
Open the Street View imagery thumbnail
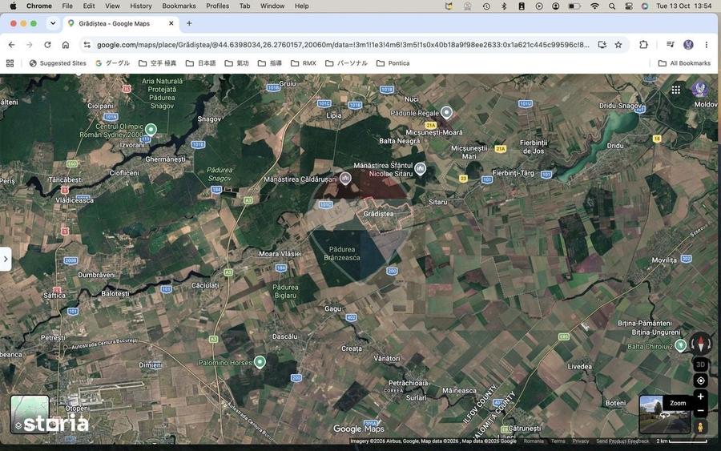[x=664, y=414]
